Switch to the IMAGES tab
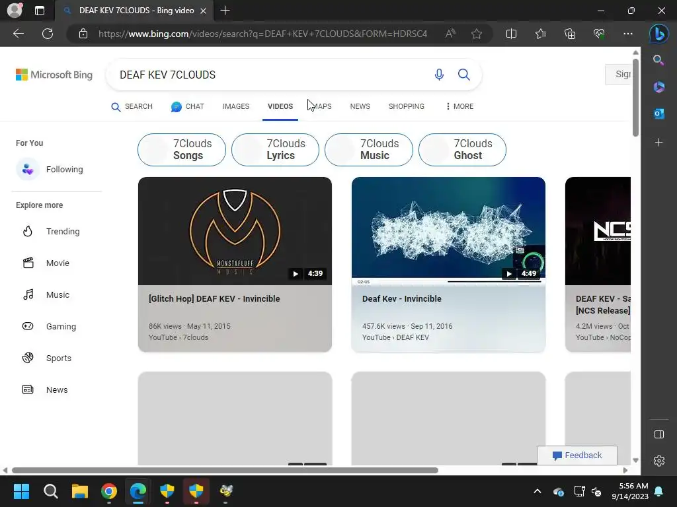Image resolution: width=677 pixels, height=507 pixels. (x=236, y=106)
